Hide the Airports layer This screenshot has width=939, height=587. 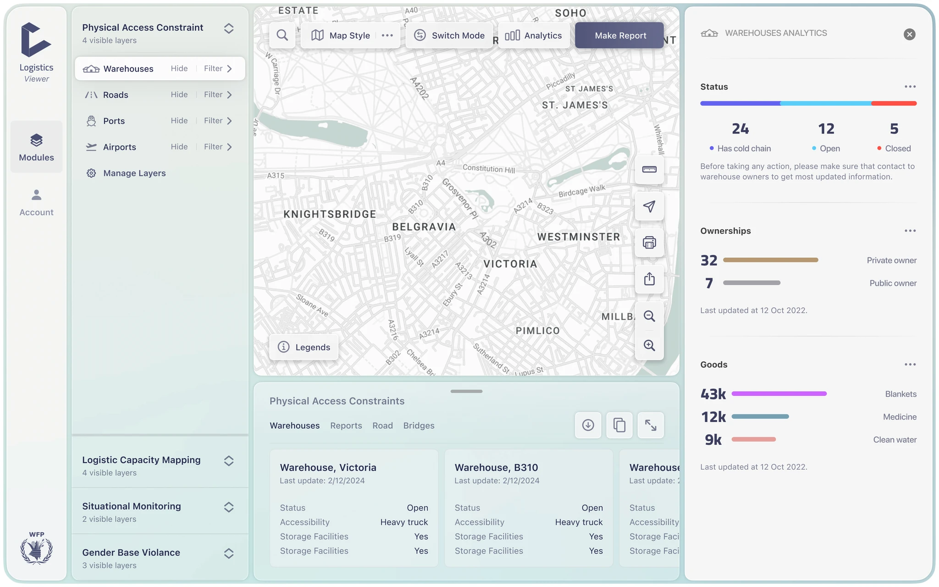[x=179, y=147]
